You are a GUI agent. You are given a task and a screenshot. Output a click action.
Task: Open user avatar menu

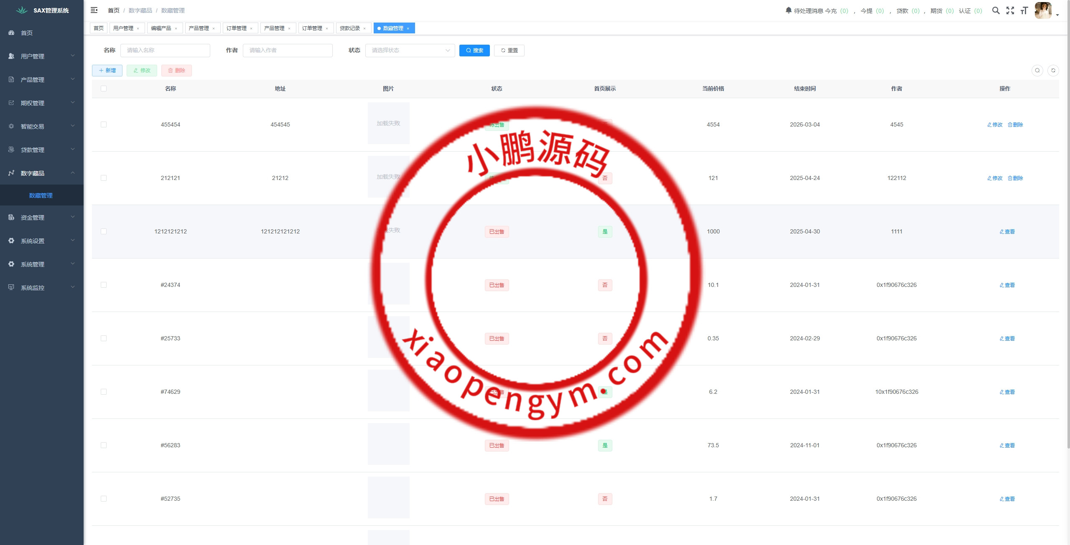coord(1044,10)
